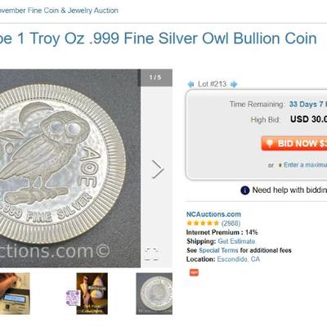This screenshot has height=327, width=327.
Task: Select the coin reverse side thumbnail
Action: [x=155, y=293]
